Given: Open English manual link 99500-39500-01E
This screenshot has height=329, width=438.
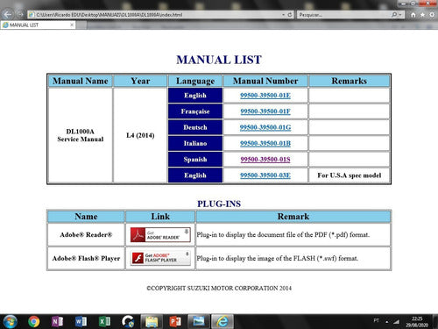Looking at the screenshot, I should (x=265, y=96).
